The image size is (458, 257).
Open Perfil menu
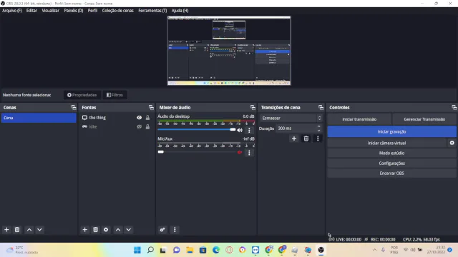click(x=92, y=11)
